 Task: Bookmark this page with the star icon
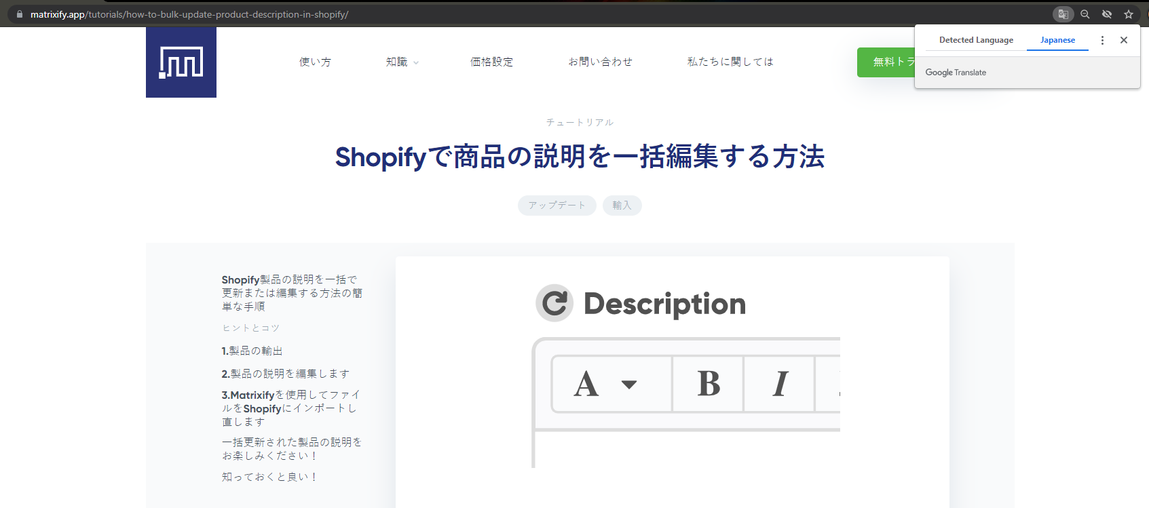pos(1129,14)
